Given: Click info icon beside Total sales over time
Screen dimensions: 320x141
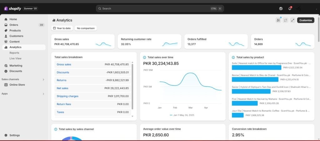Looking at the screenshot, I should tap(144, 57).
